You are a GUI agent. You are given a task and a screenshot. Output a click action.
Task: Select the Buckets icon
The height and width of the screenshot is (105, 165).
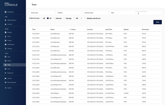[x=5, y=32]
